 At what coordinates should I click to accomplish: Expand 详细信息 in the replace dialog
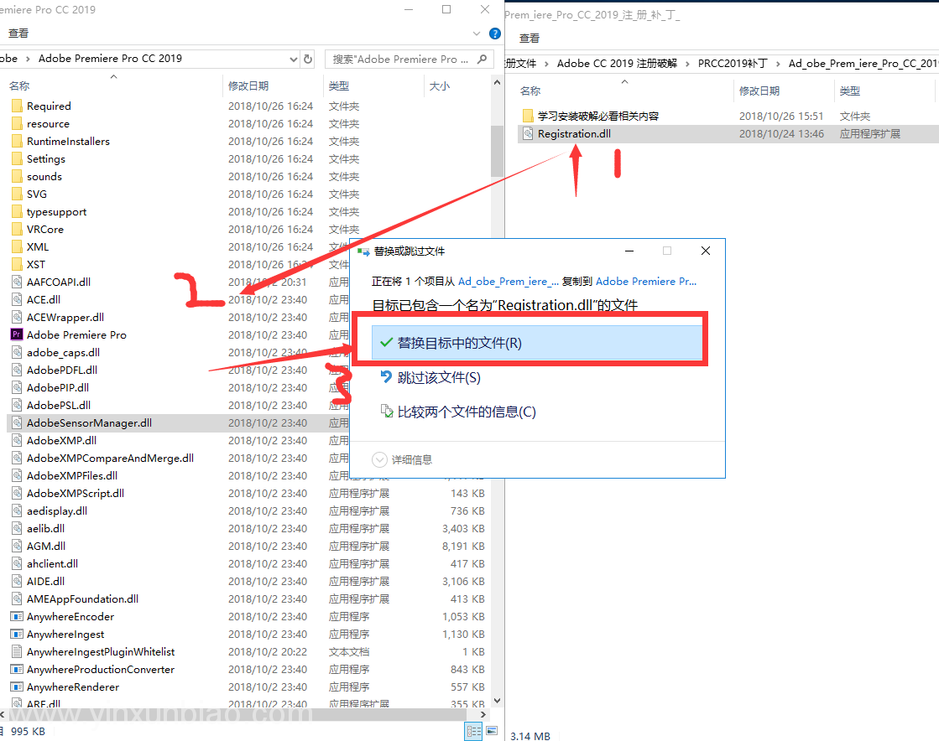click(402, 459)
